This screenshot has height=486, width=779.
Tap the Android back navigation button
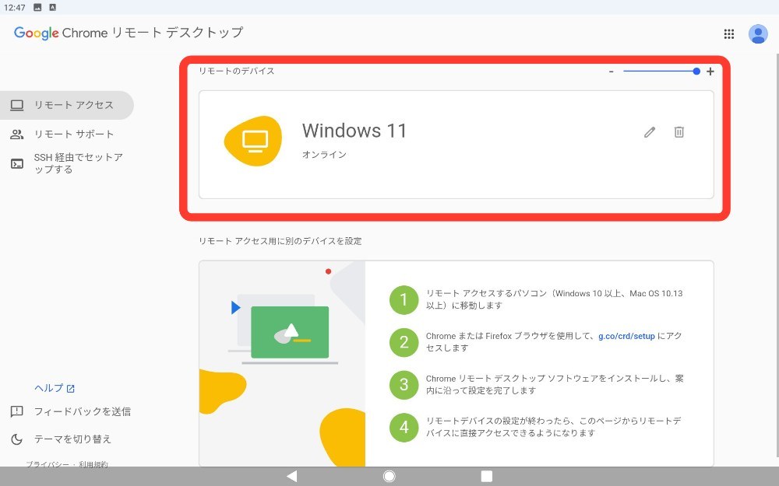pos(292,476)
